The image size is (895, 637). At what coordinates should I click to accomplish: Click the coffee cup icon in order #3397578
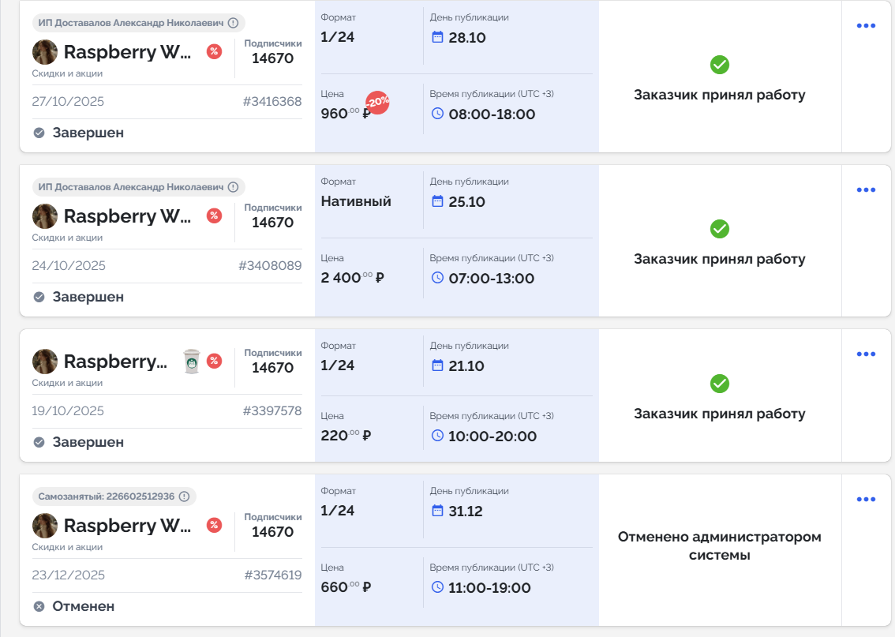(192, 361)
